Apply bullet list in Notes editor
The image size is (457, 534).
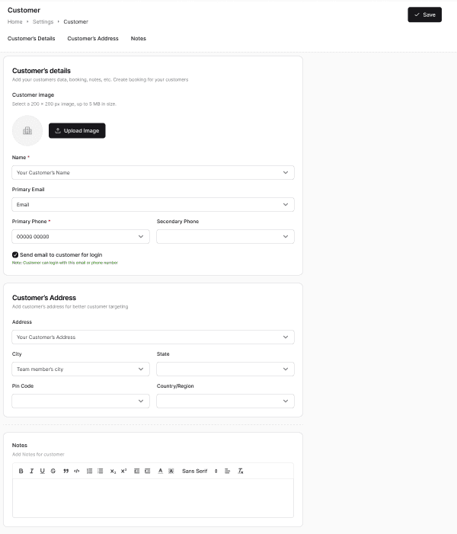tap(100, 471)
